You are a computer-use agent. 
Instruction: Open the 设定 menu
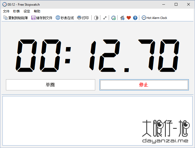pyautogui.click(x=27, y=11)
